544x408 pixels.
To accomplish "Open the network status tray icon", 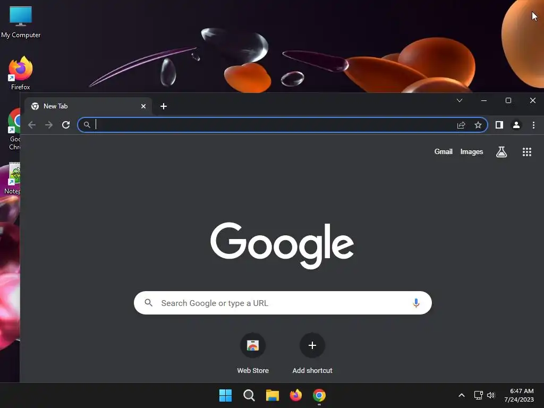I will coord(479,395).
